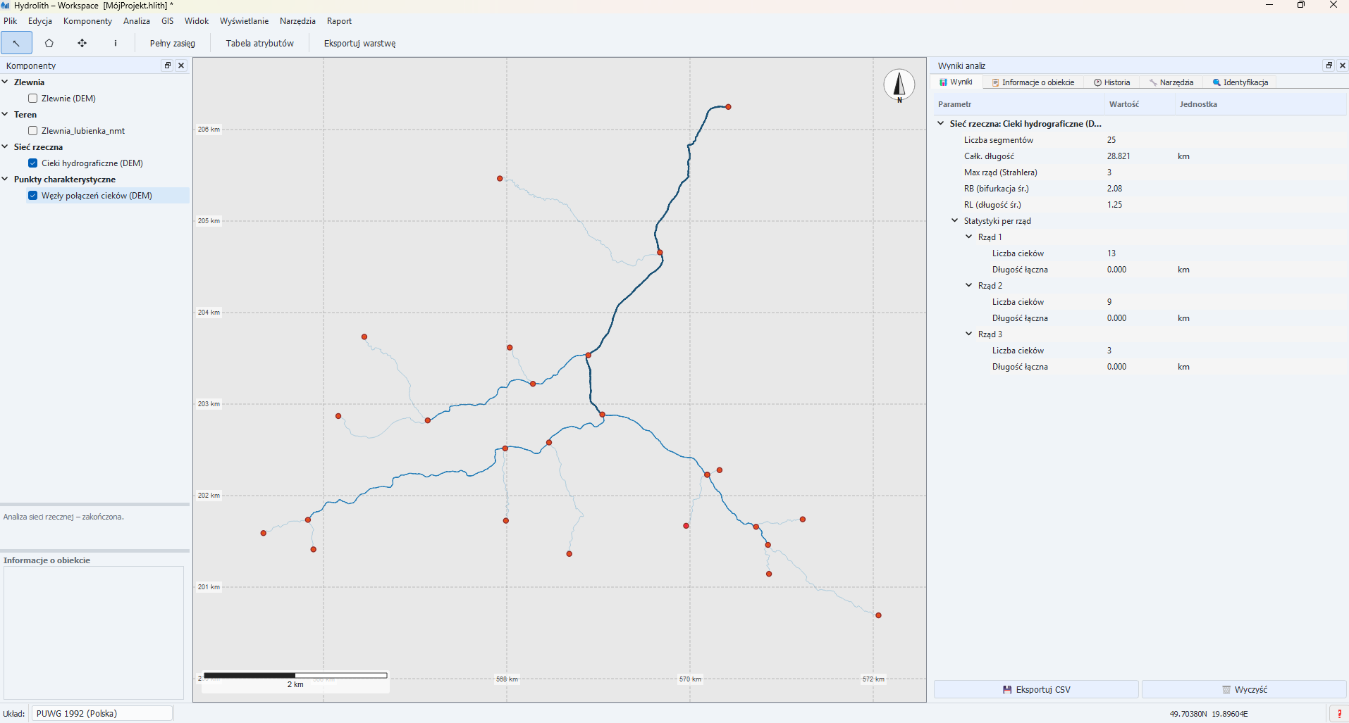Click Eksportuj CSV button
This screenshot has width=1349, height=723.
pyautogui.click(x=1036, y=690)
